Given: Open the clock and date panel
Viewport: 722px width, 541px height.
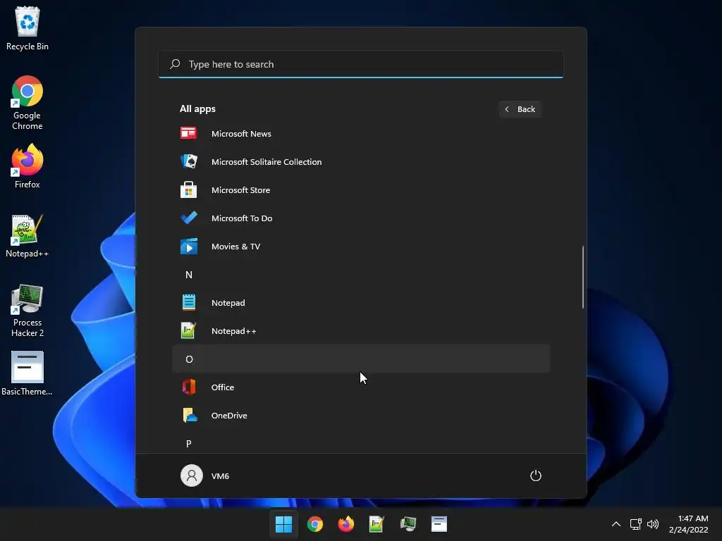Looking at the screenshot, I should (688, 524).
